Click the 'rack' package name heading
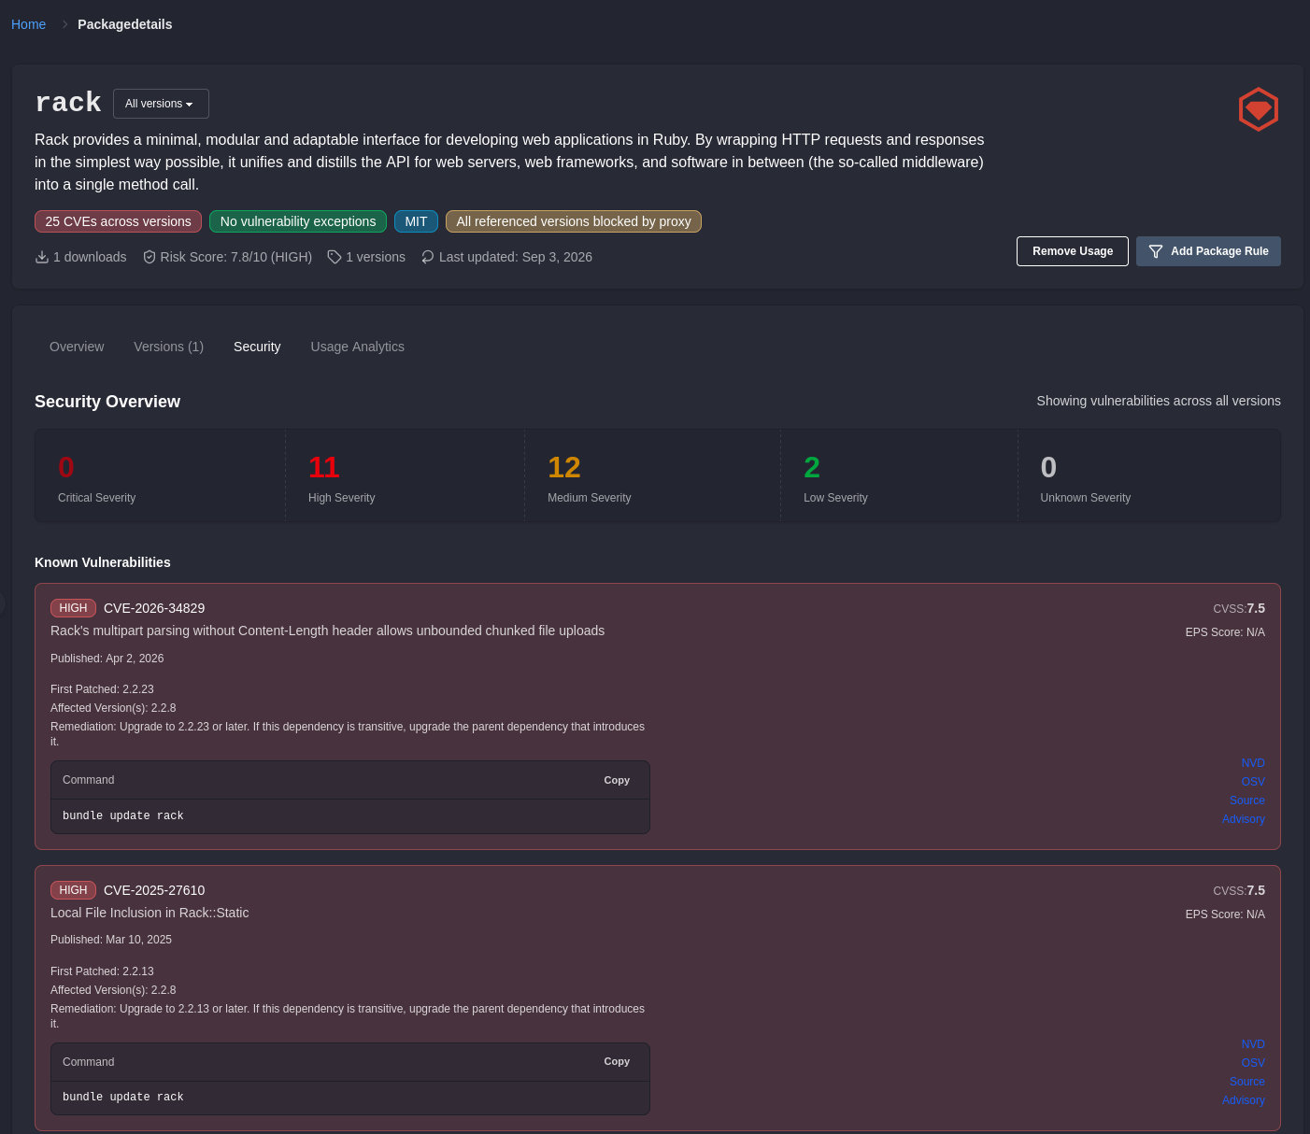The height and width of the screenshot is (1134, 1310). (68, 103)
